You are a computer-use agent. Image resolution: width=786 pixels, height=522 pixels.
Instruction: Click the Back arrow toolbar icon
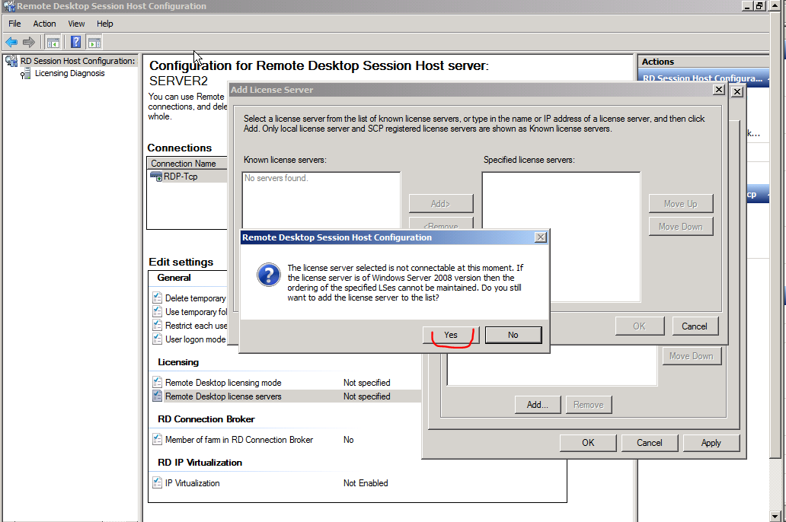click(x=11, y=42)
